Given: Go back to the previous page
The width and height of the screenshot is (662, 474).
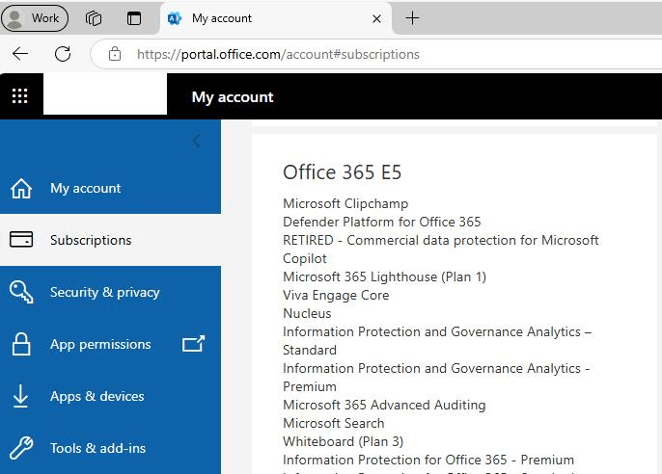Looking at the screenshot, I should pos(20,54).
